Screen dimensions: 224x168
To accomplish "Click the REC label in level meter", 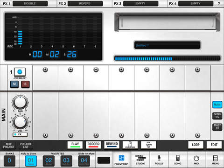I will pyautogui.click(x=10, y=46).
